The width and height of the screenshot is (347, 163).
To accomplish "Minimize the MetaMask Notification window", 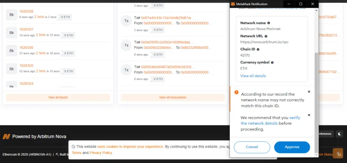I will [289, 4].
